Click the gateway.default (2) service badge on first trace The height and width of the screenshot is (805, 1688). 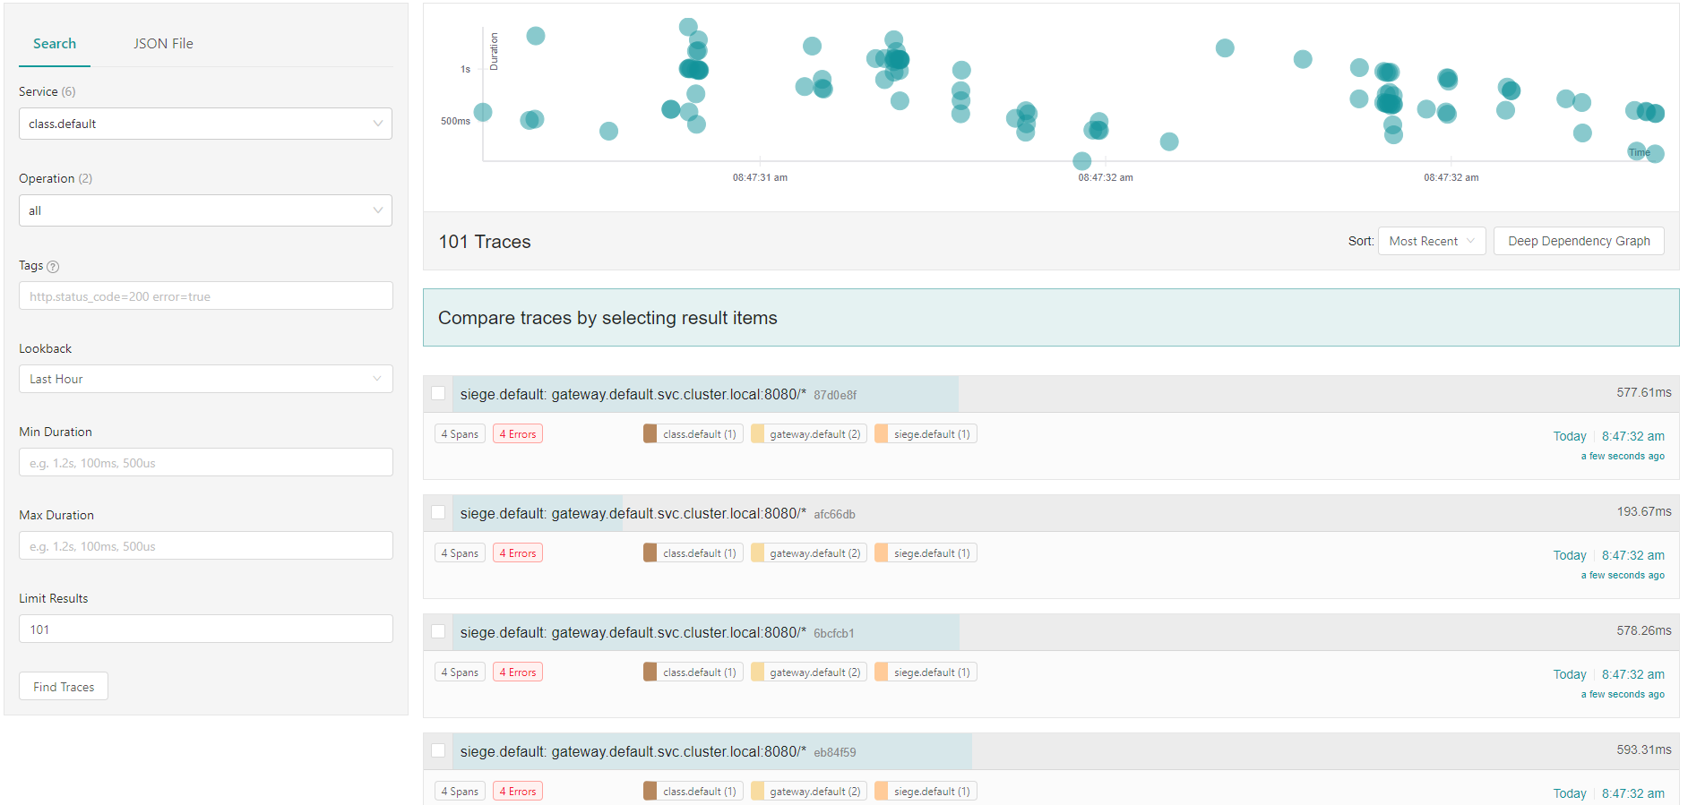pos(808,432)
